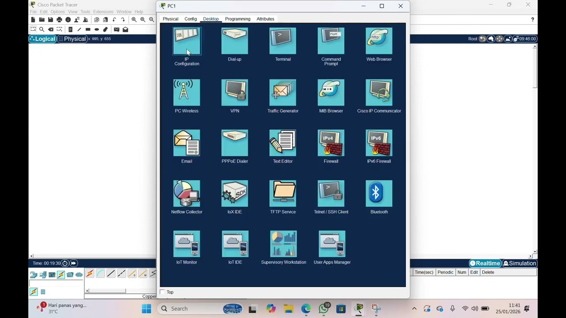Viewport: 566px width, 318px height.
Task: Select the Place Note tool
Action: coord(70,30)
